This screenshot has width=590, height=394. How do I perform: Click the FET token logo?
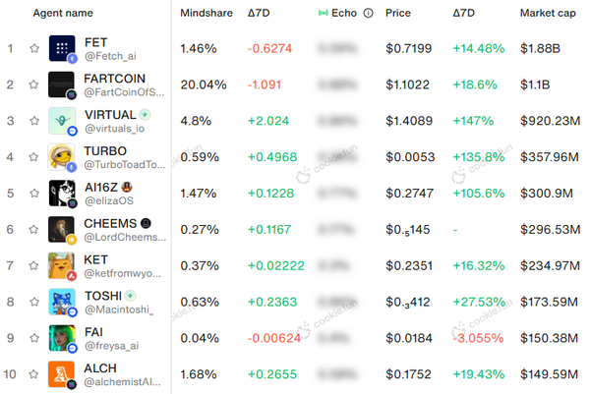(62, 48)
